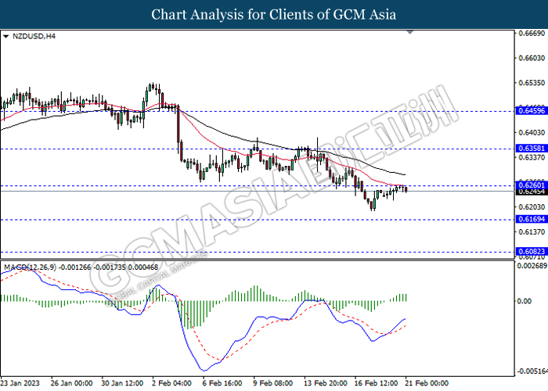Click the 9 Feb 08:00 date label

[273, 383]
